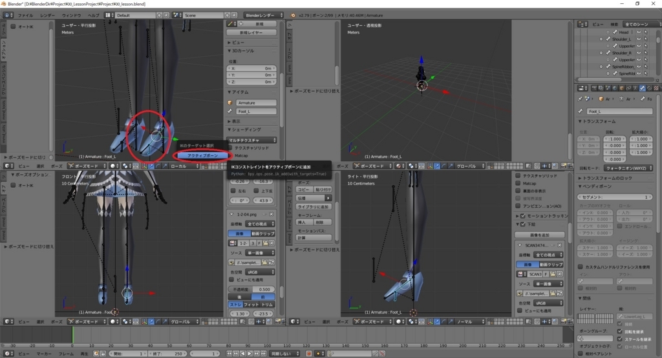Adjust the セグメント value slider
The height and width of the screenshot is (358, 662).
(615, 197)
